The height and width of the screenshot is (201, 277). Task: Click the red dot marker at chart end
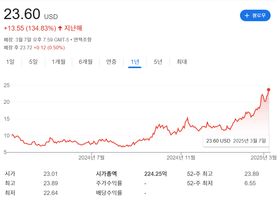(268, 90)
